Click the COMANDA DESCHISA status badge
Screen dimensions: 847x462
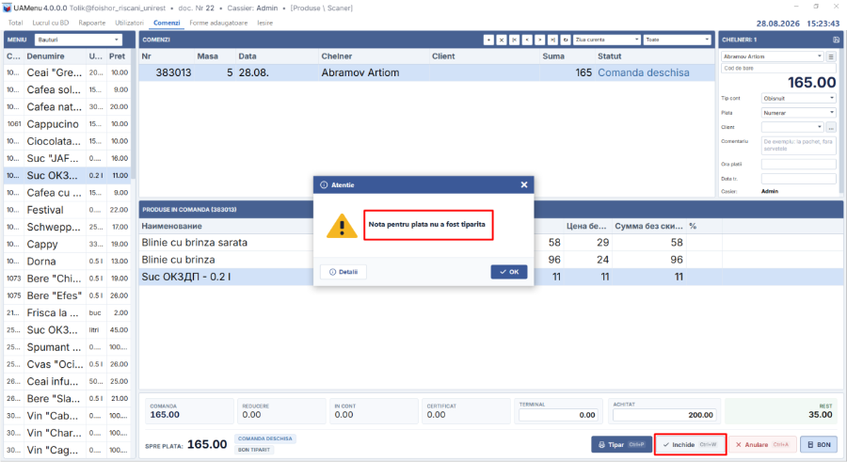[264, 438]
